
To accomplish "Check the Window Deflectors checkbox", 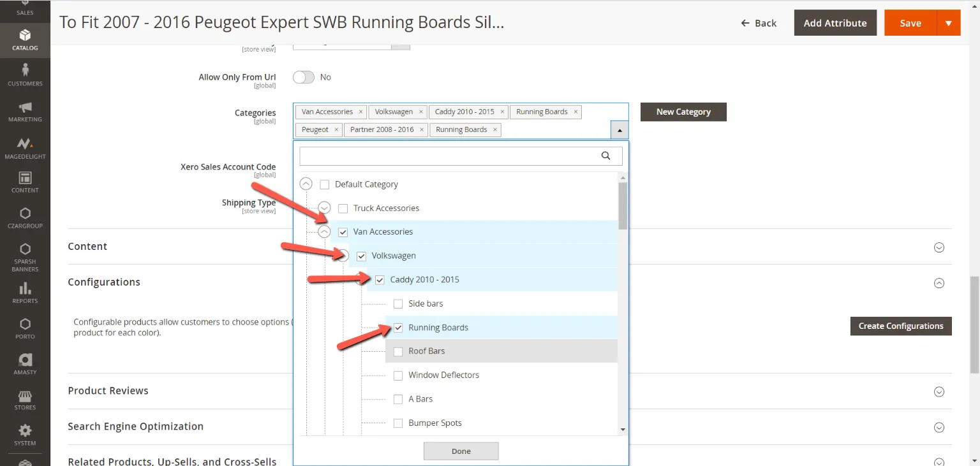I will (x=398, y=375).
